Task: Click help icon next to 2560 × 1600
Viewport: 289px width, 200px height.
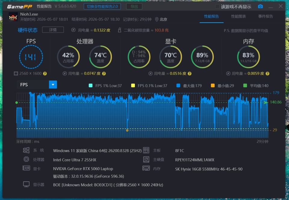Action: pyautogui.click(x=45, y=74)
